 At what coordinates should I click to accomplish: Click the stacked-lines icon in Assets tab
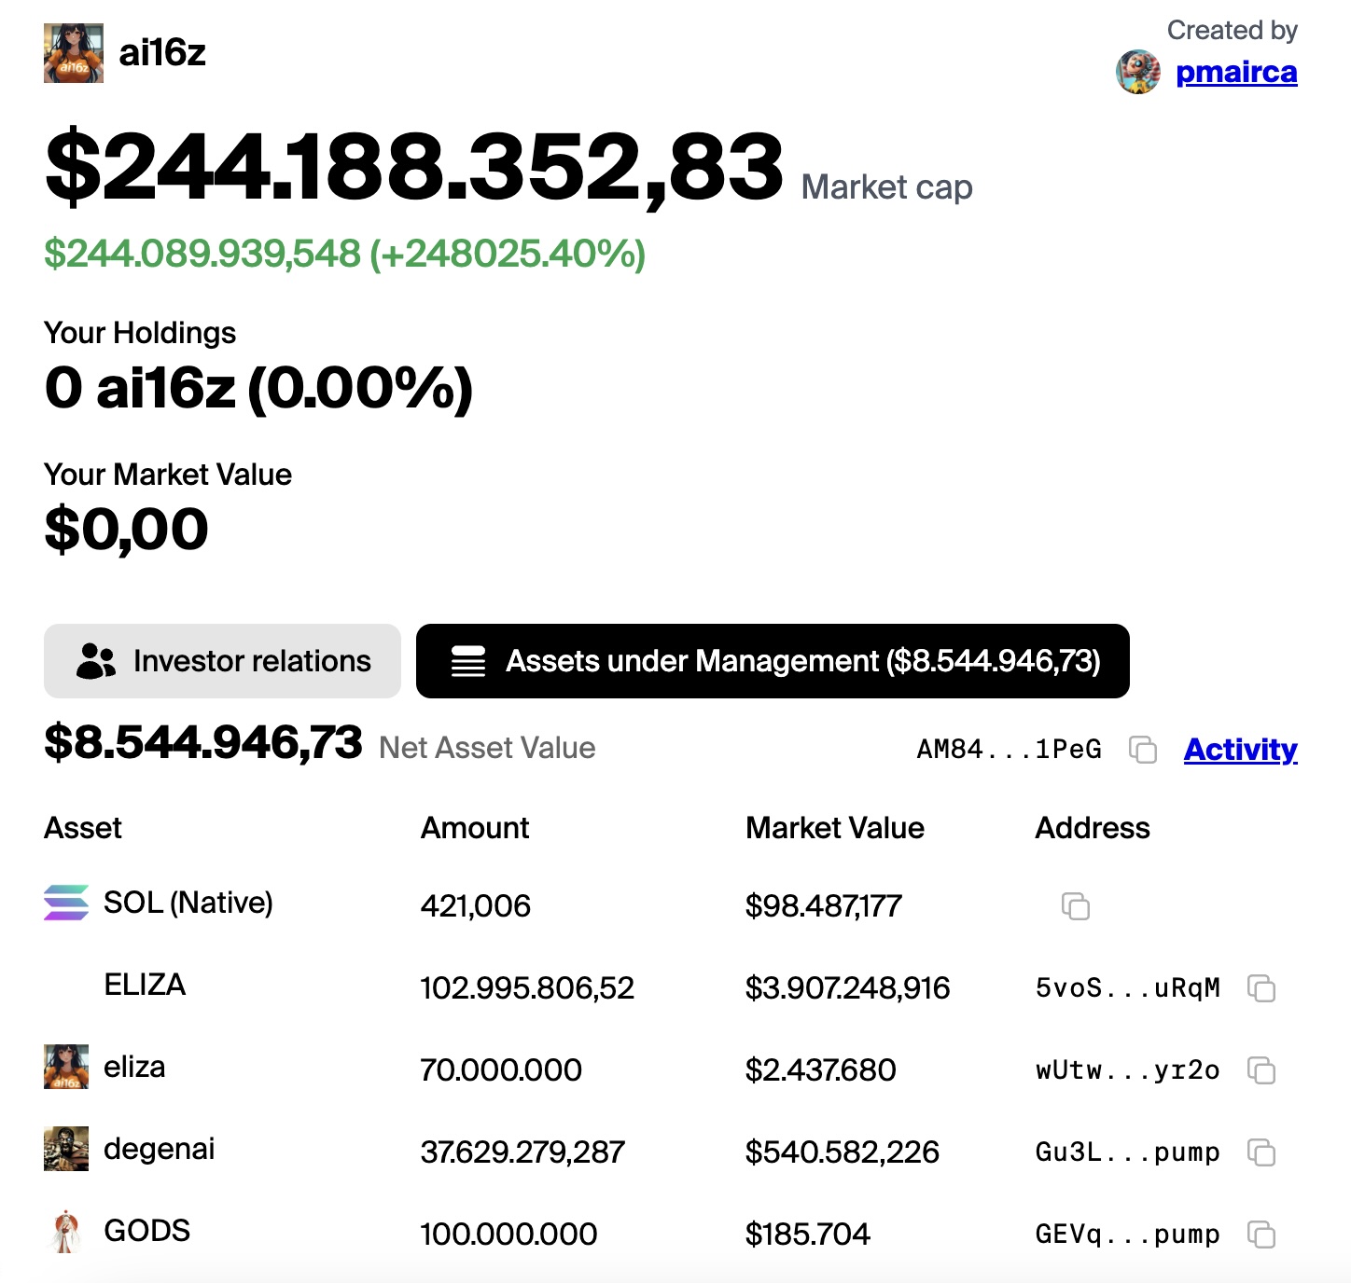(x=468, y=661)
